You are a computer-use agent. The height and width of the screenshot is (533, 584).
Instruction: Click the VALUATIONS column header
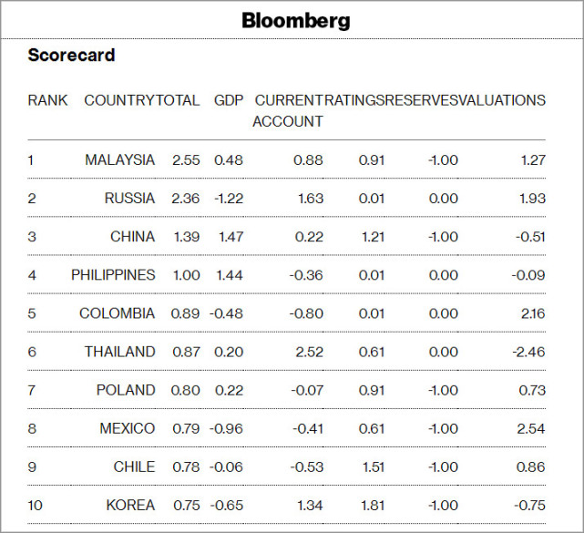point(502,100)
